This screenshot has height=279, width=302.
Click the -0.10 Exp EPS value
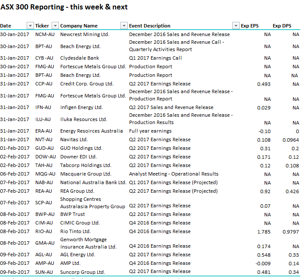tap(265, 131)
